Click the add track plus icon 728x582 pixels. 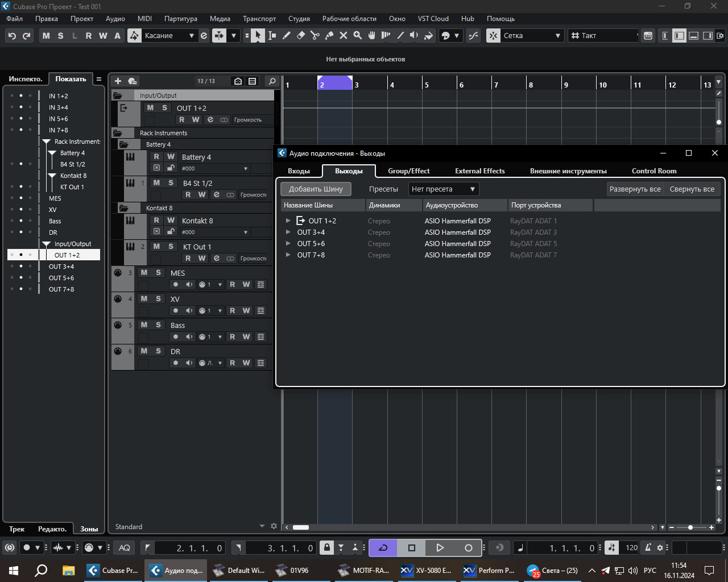click(118, 81)
